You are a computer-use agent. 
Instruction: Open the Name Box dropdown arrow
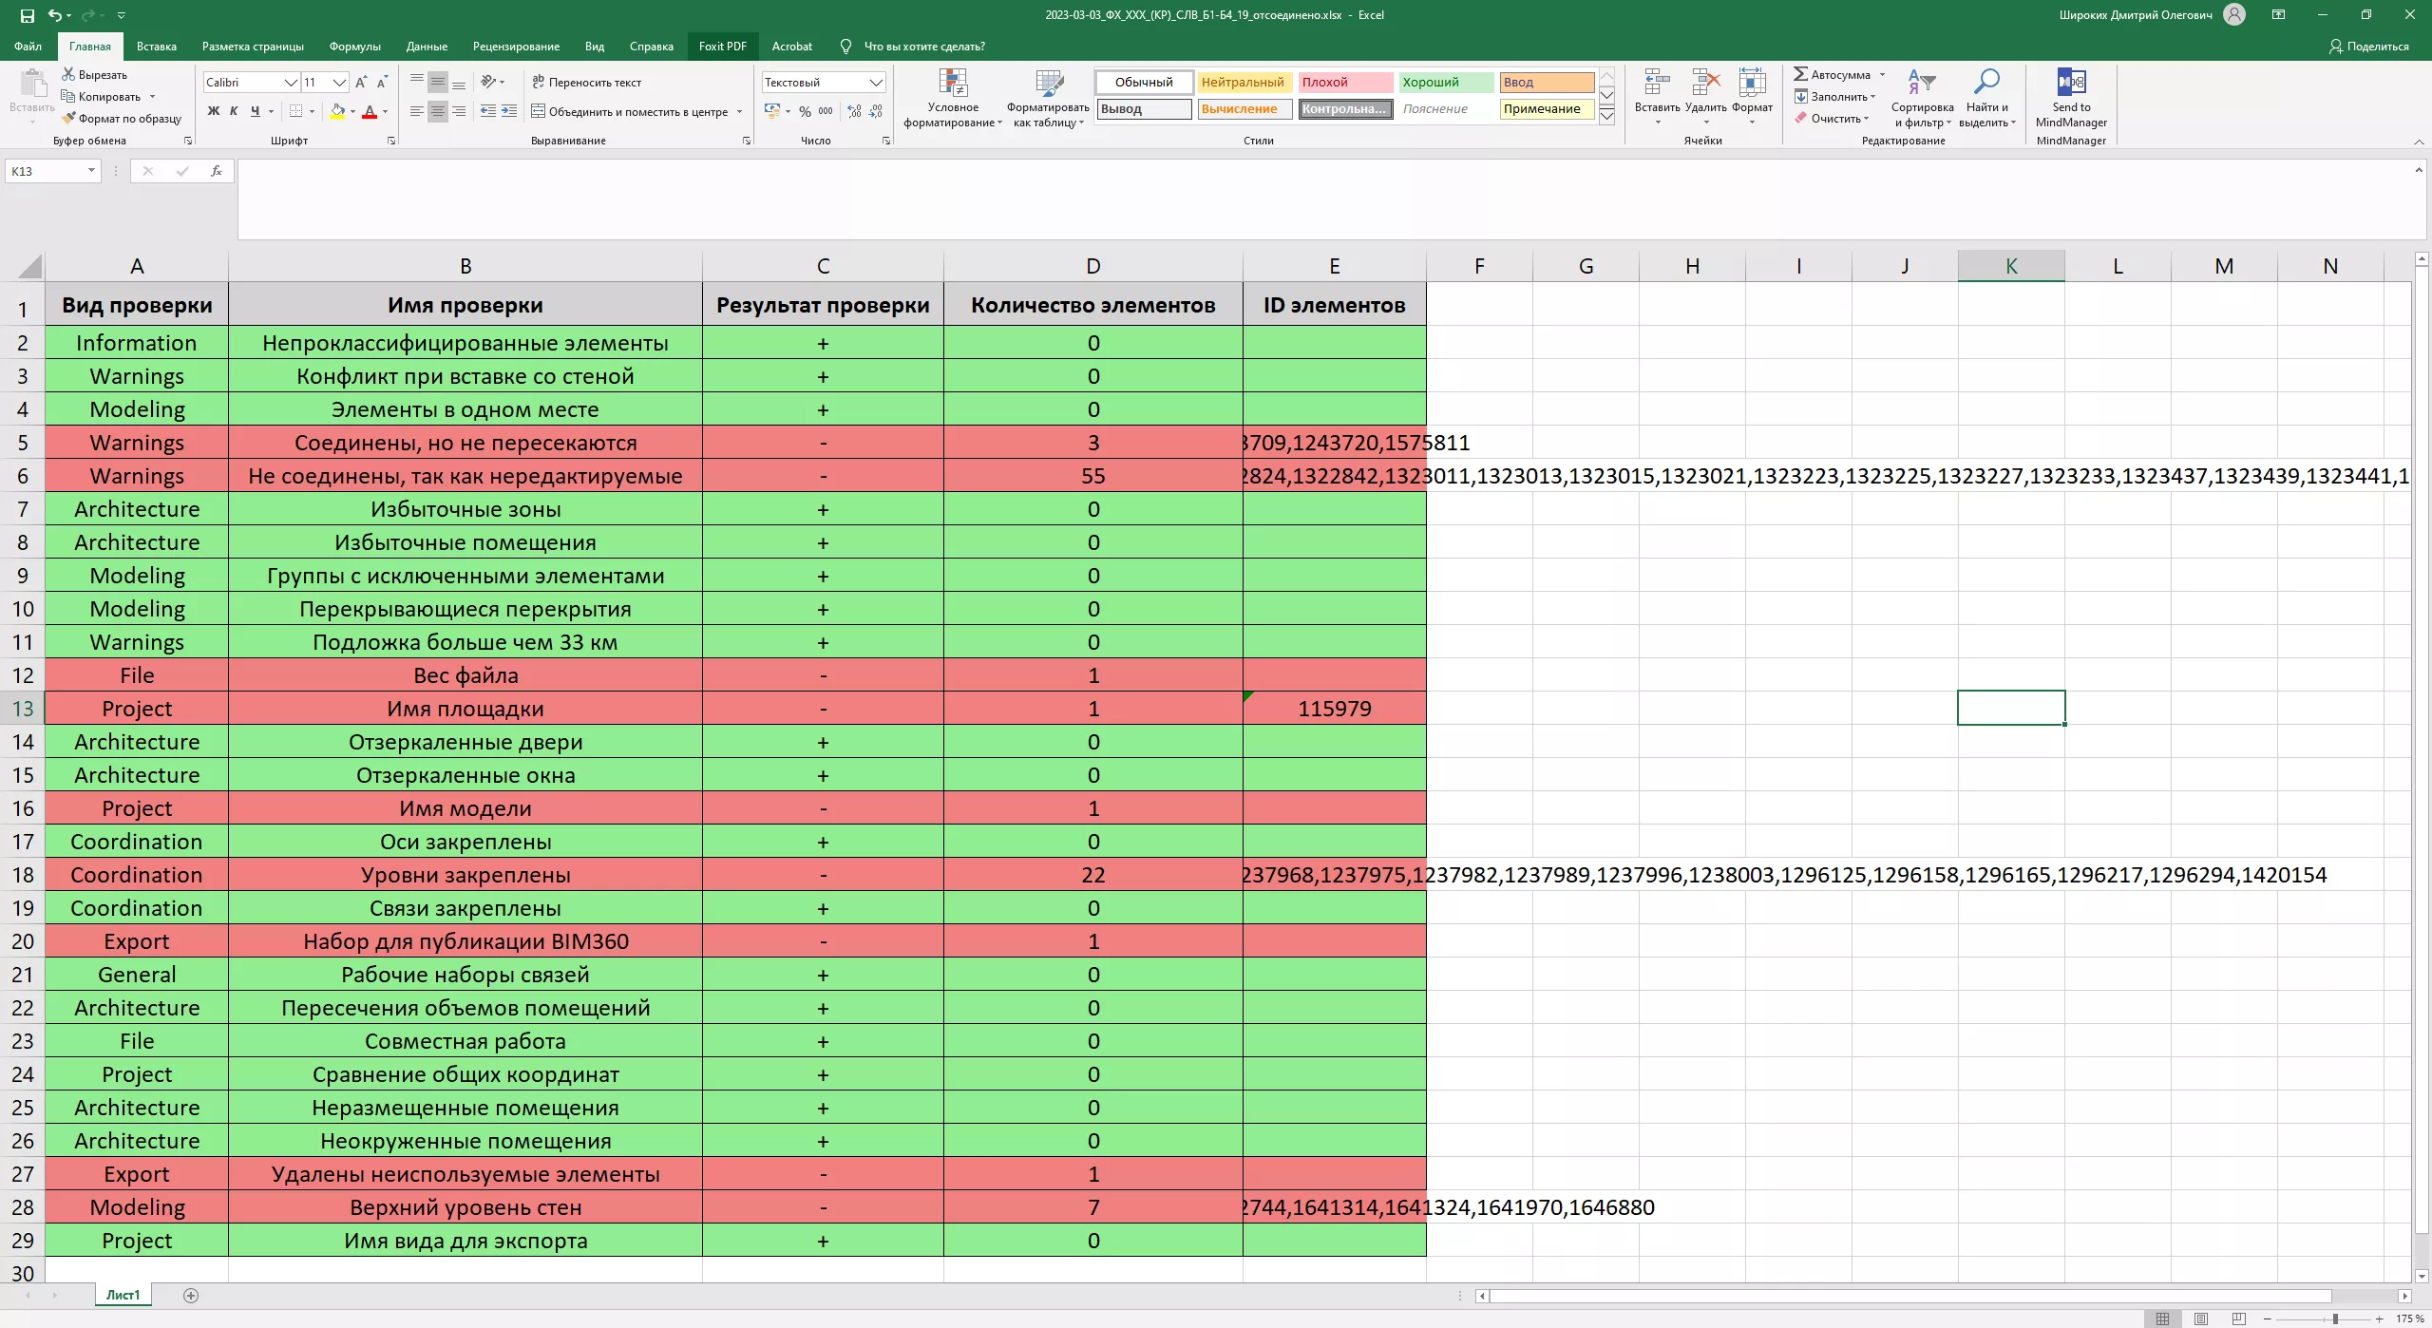coord(91,171)
